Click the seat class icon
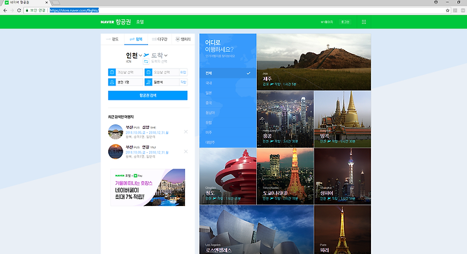Screen dimensions: 467x254 click(x=149, y=82)
